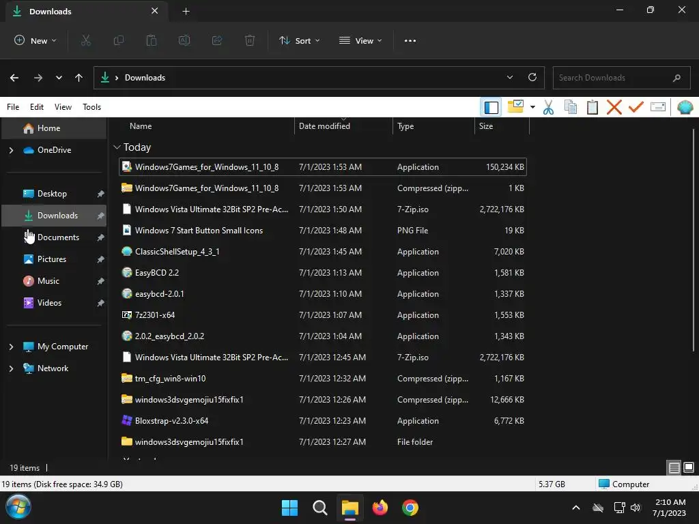The height and width of the screenshot is (524, 699).
Task: Go back with the left arrow
Action: 14,78
